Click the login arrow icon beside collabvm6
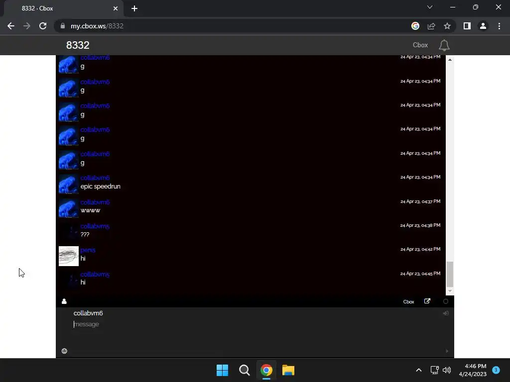The image size is (510, 382). click(x=446, y=313)
